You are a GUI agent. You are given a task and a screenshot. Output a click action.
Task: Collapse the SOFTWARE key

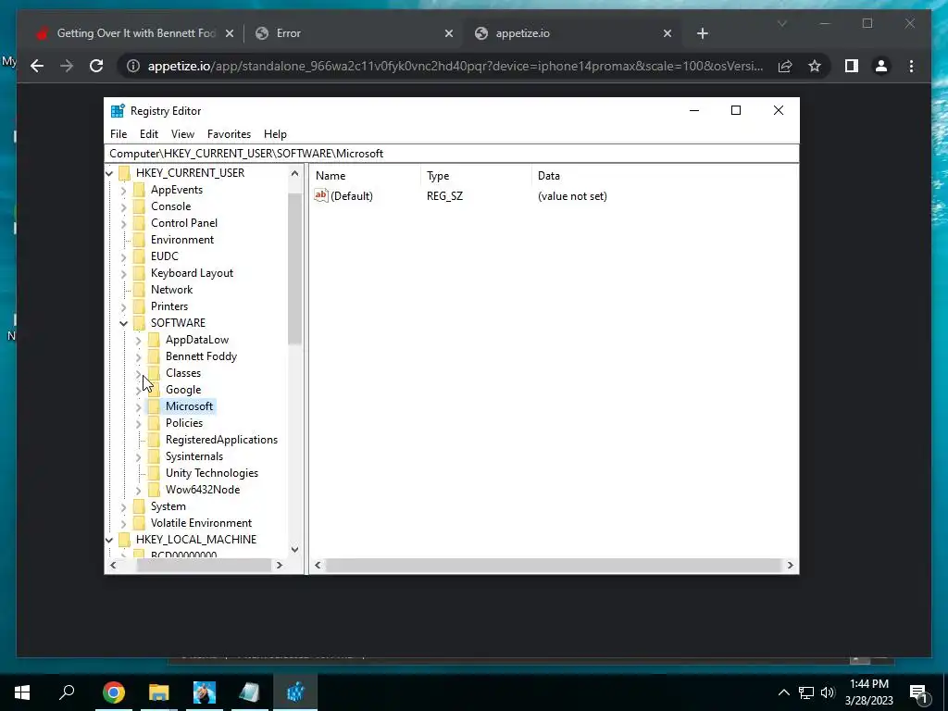123,323
